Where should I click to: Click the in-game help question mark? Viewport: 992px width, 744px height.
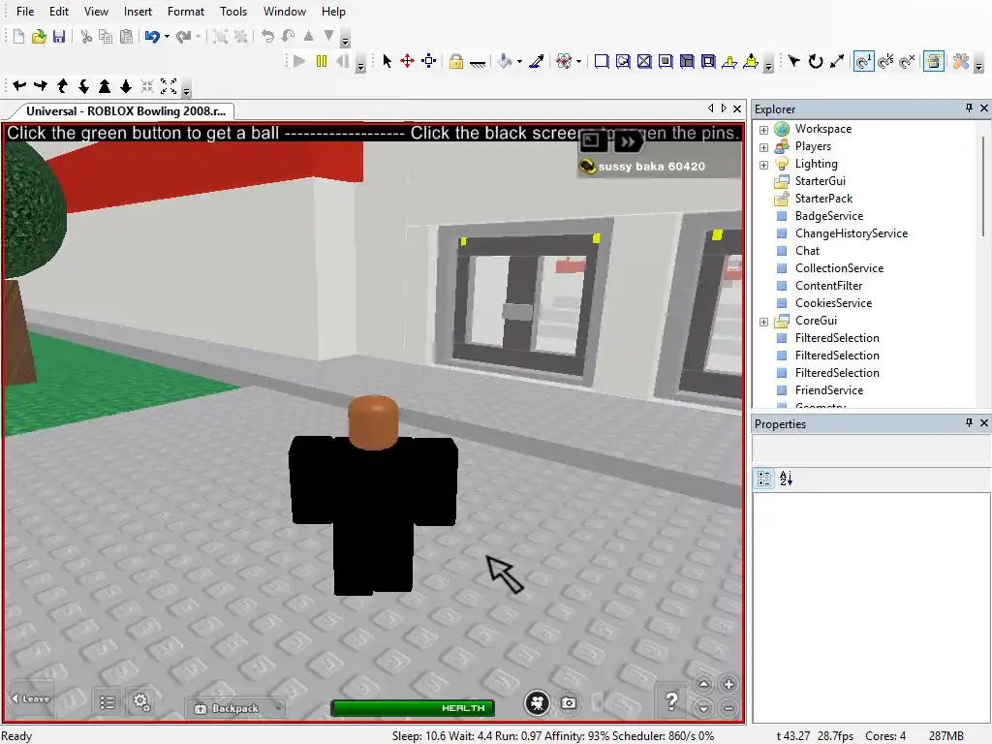coord(672,701)
